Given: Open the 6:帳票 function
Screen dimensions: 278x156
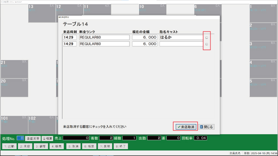Looking at the screenshot, I should 89,146.
